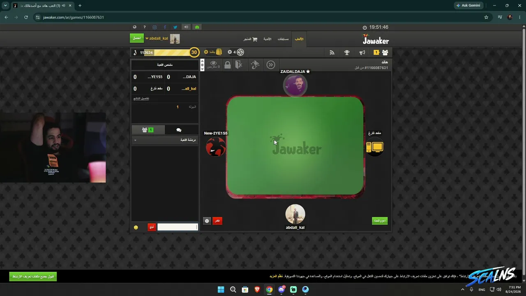Bookmark this page with star icon
The height and width of the screenshot is (296, 526).
[486, 17]
